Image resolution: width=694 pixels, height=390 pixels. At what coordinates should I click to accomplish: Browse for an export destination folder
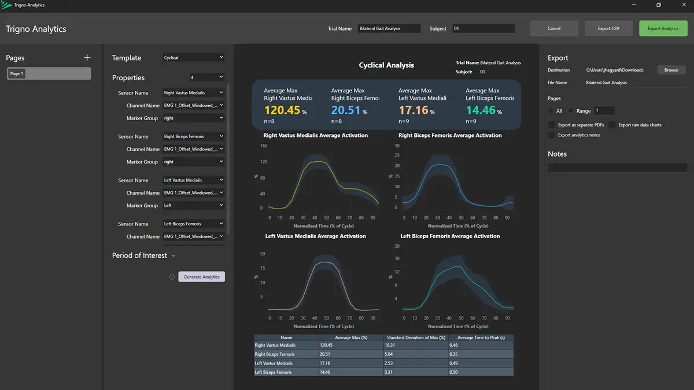click(671, 70)
